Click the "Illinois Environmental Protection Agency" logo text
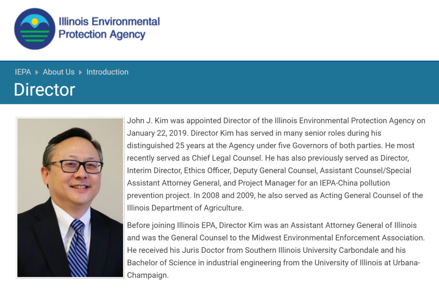Viewport: 439px width, 290px height. 109,28
